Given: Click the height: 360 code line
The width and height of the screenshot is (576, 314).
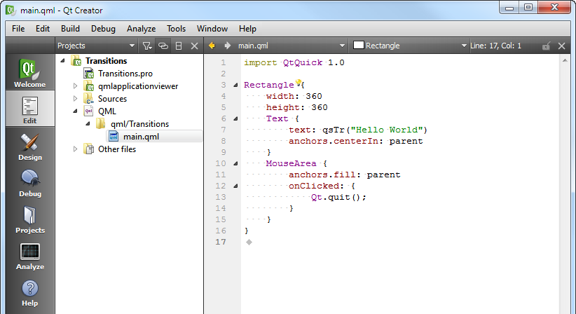Looking at the screenshot, I should (x=297, y=107).
